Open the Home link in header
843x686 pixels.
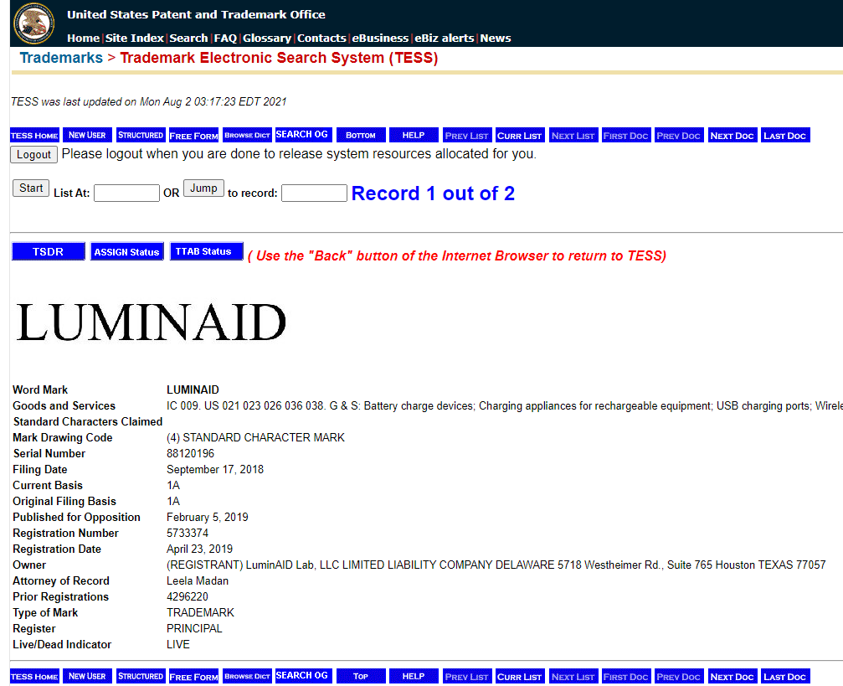click(x=83, y=39)
